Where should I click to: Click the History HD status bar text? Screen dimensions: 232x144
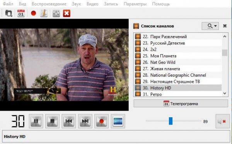pos(15,136)
